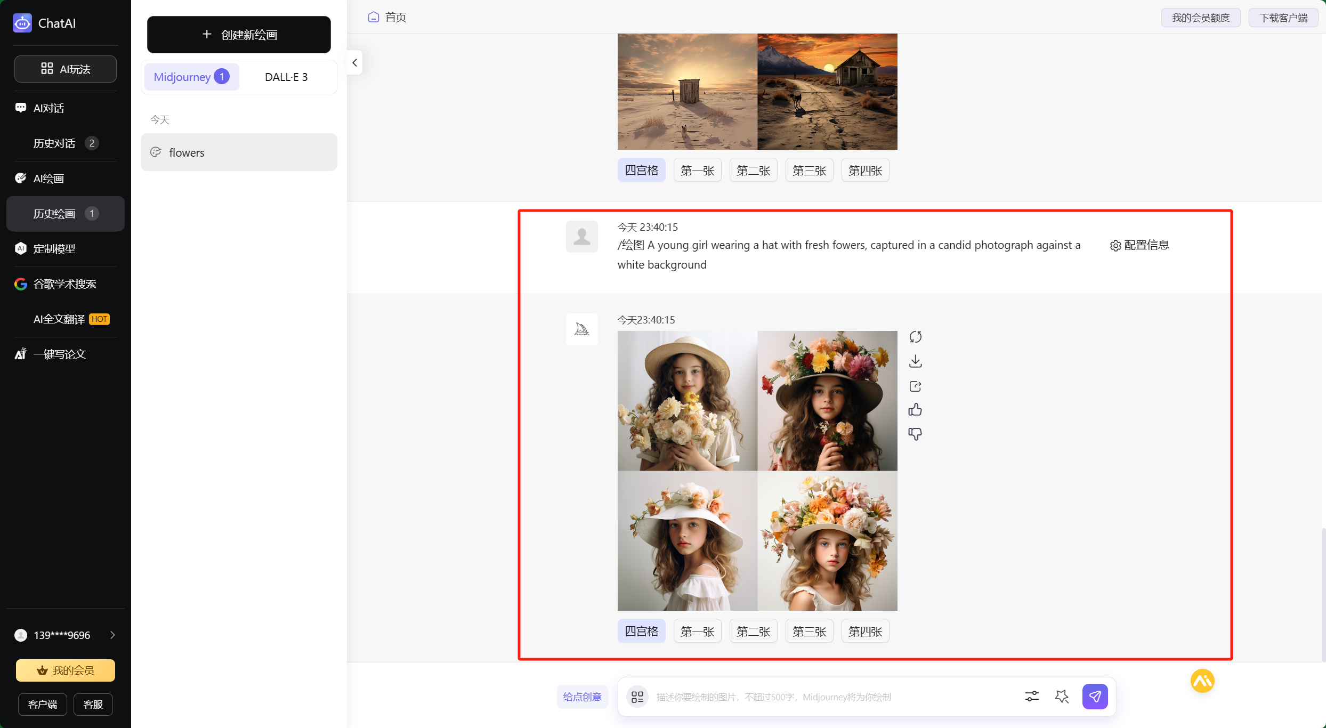Viewport: 1326px width, 728px height.
Task: Open 配置信息 configuration details
Action: click(1139, 245)
